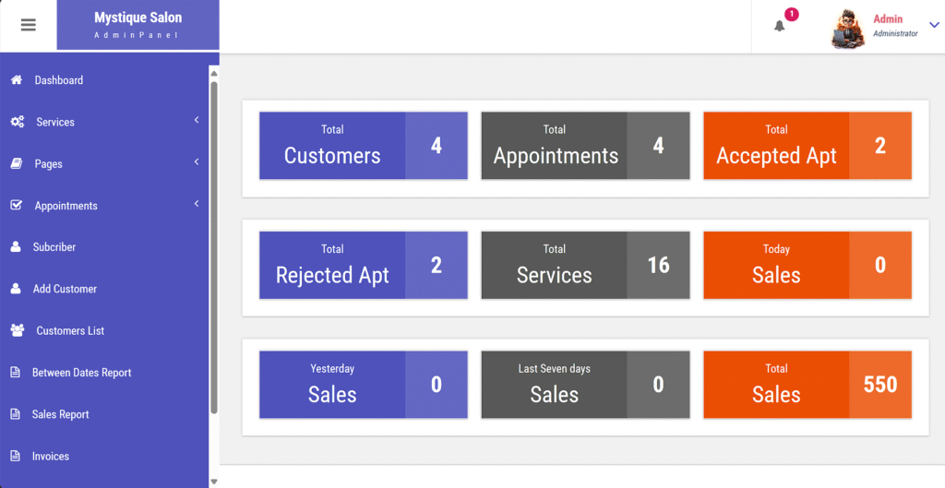945x488 pixels.
Task: Open the Admin profile dropdown arrow
Action: pos(934,25)
